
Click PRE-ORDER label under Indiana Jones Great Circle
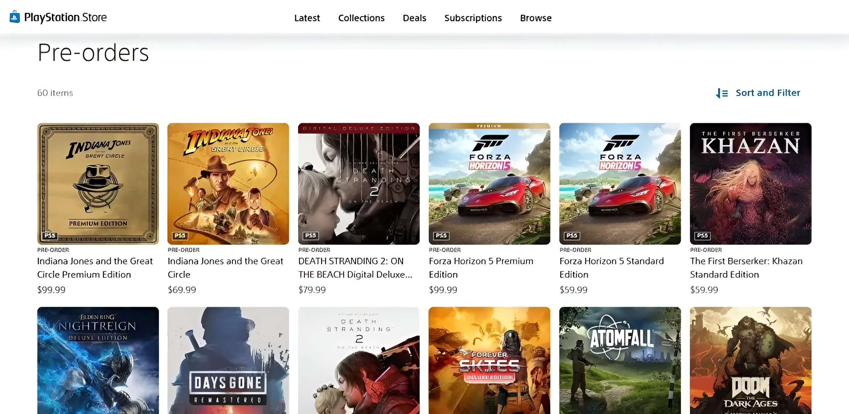click(184, 250)
